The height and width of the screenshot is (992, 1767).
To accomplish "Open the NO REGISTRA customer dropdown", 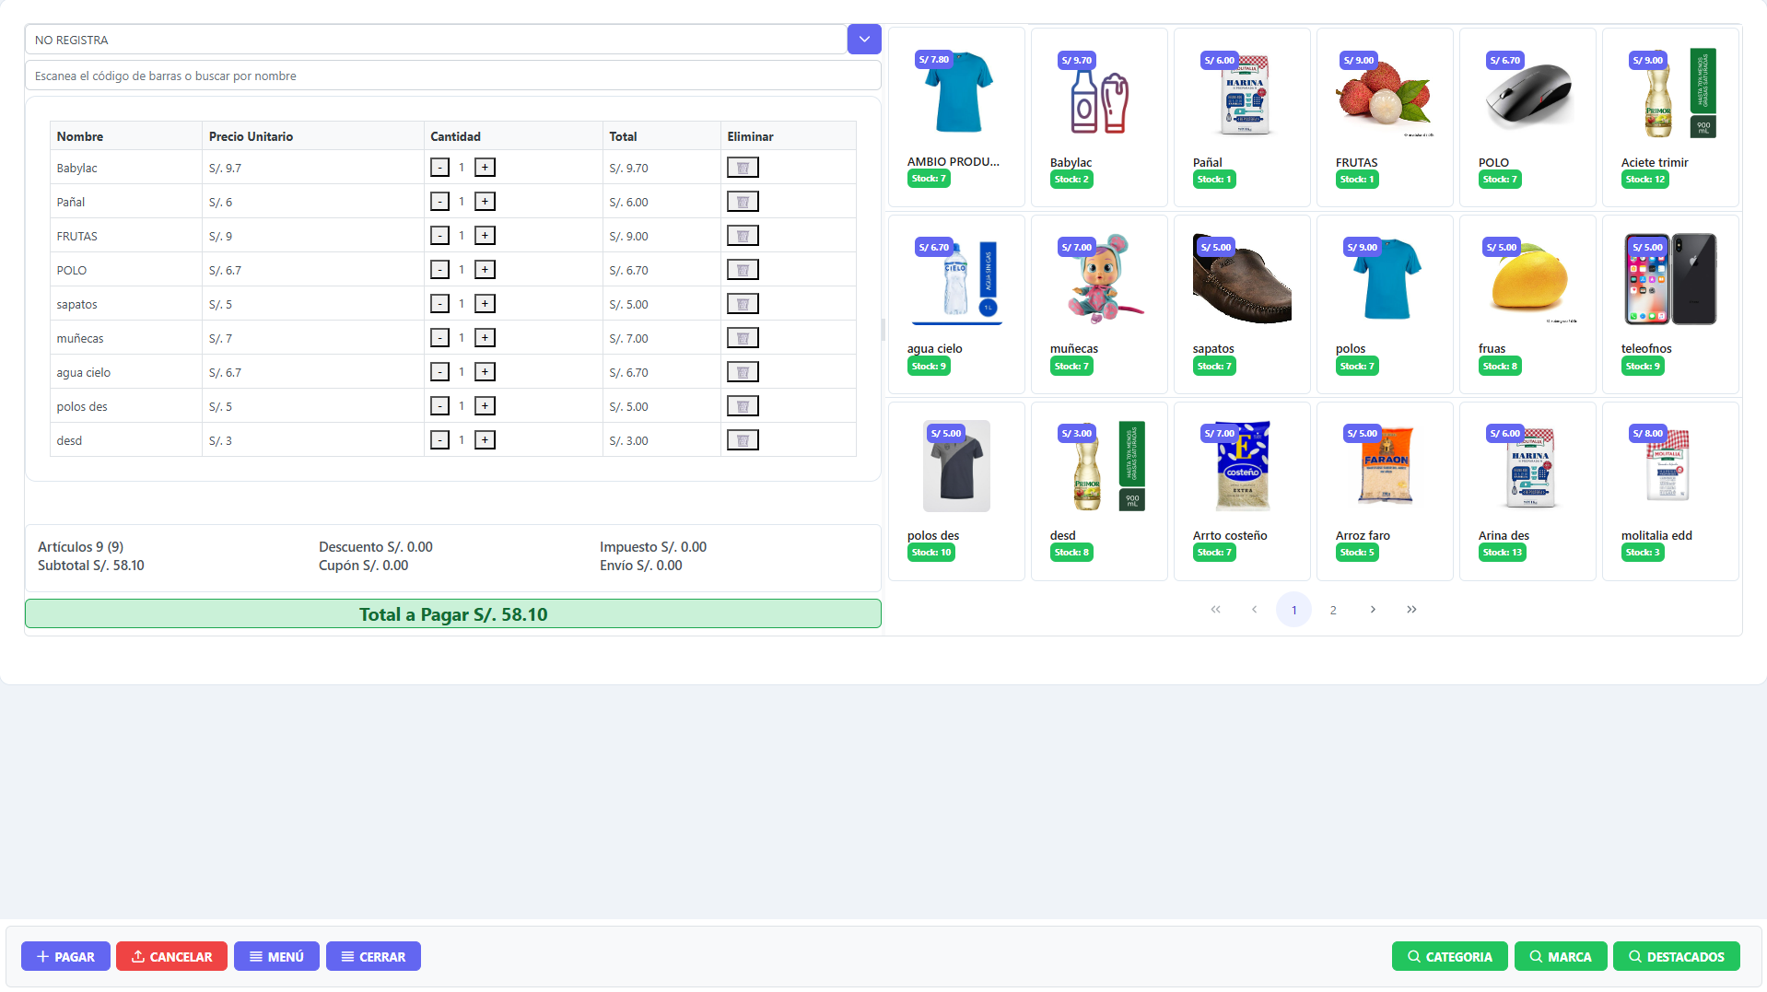I will click(863, 40).
